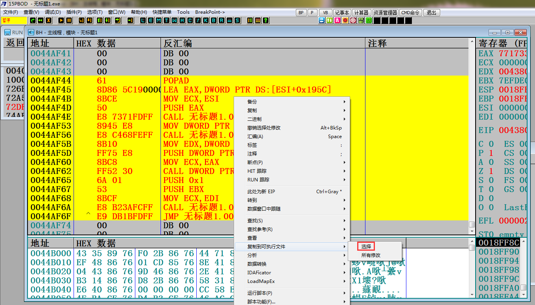Open Run trace window (… icon)
Image resolution: width=535 pixels, height=305 pixels.
click(x=229, y=20)
